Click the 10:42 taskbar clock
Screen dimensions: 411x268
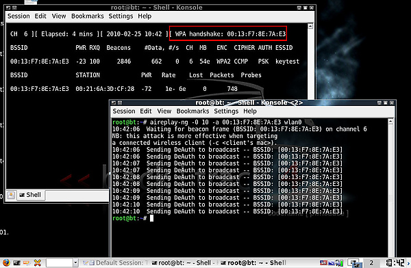point(395,263)
